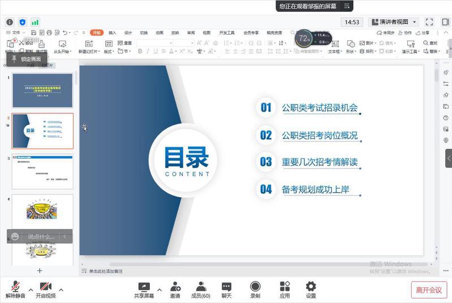Unmute microphone with 解除静音 button
Screen dimensions: 452x303
pyautogui.click(x=15, y=289)
